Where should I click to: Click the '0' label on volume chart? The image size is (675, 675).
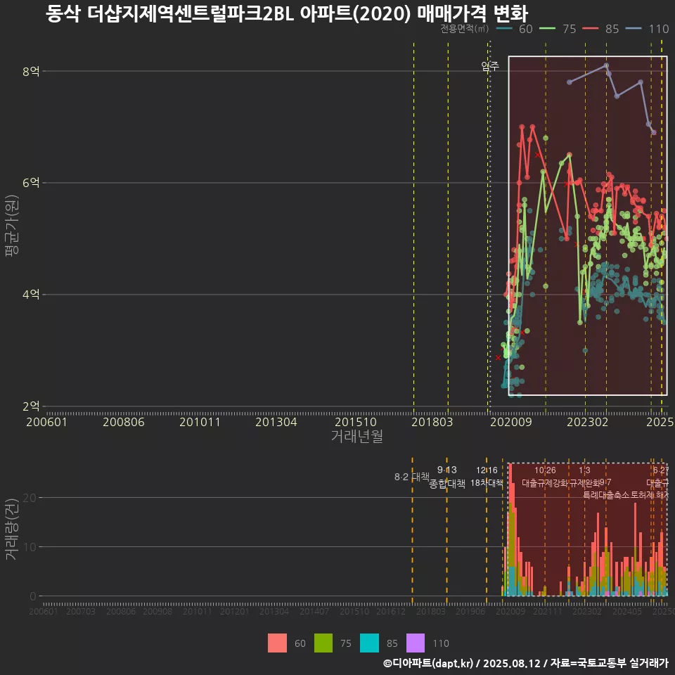[33, 596]
